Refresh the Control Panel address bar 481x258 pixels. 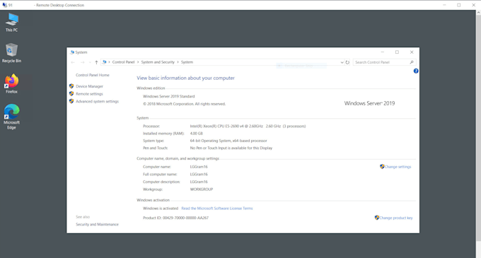click(347, 62)
